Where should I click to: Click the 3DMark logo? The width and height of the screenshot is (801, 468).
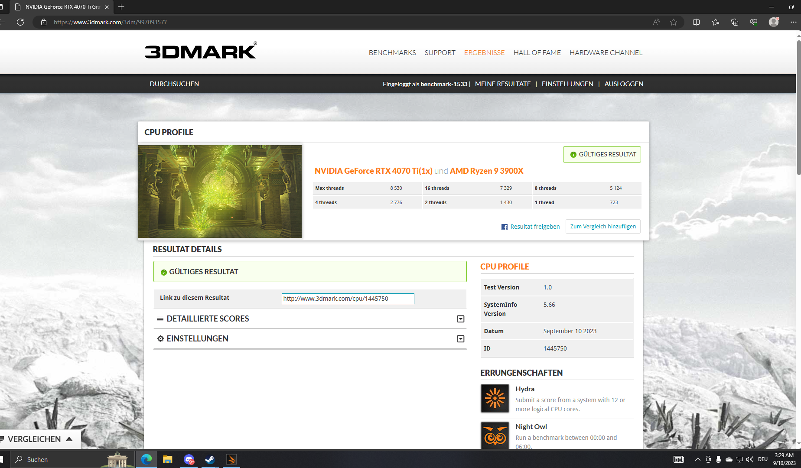[x=201, y=50]
